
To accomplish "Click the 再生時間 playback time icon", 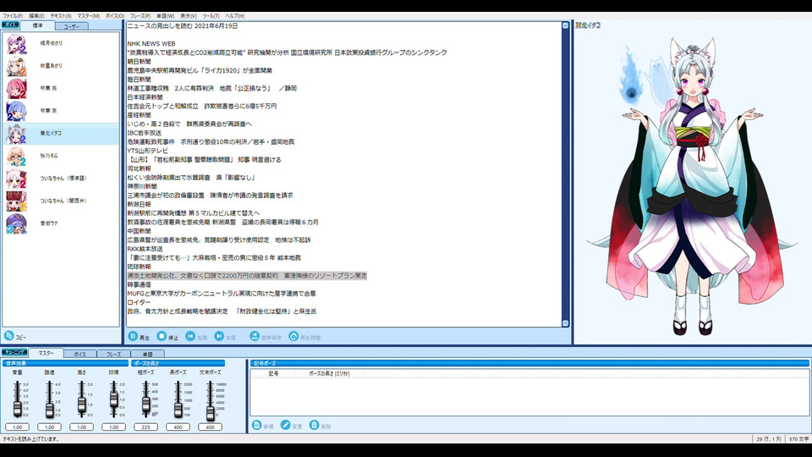I will click(294, 336).
